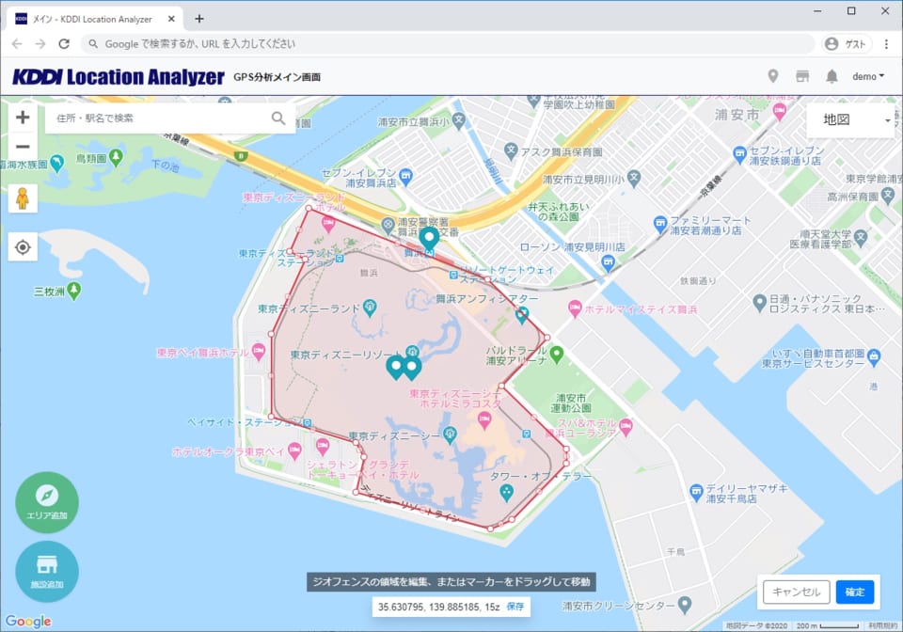The width and height of the screenshot is (903, 632).
Task: Click 施設追加 store button
Action: [x=47, y=571]
